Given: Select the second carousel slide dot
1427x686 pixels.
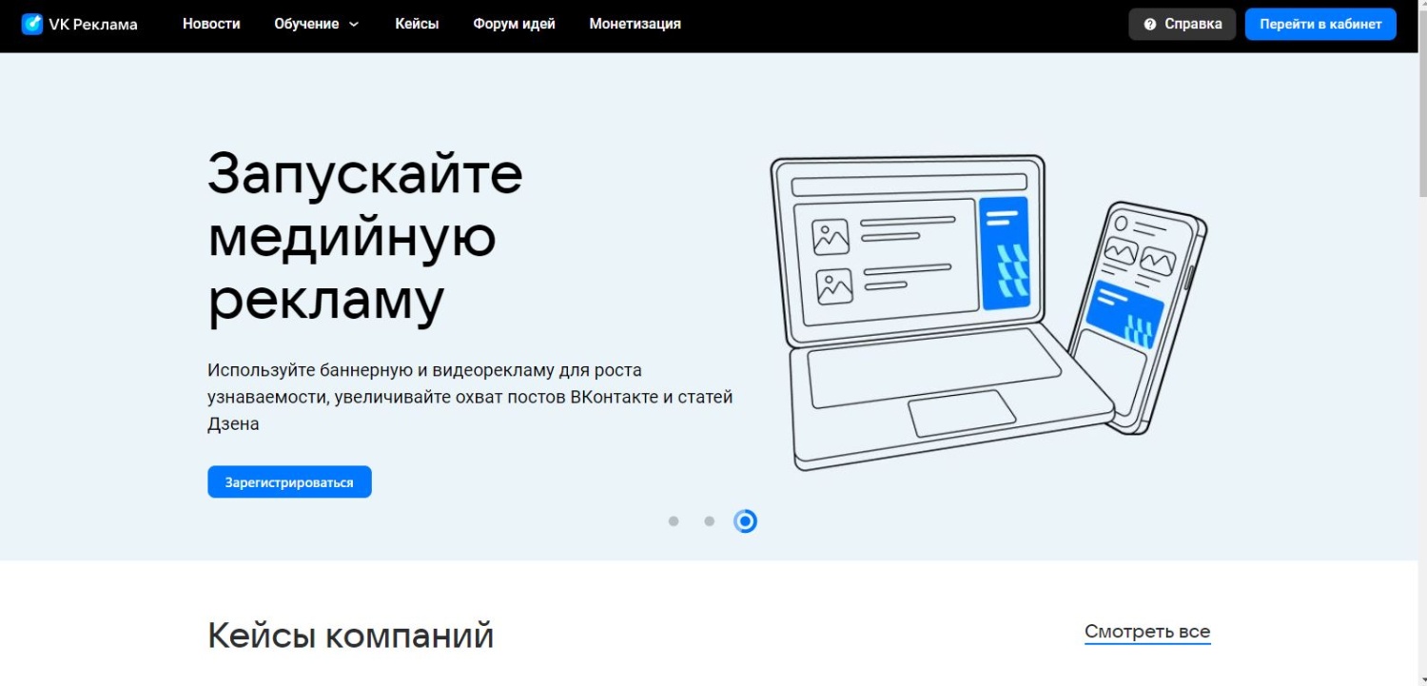Looking at the screenshot, I should click(709, 521).
